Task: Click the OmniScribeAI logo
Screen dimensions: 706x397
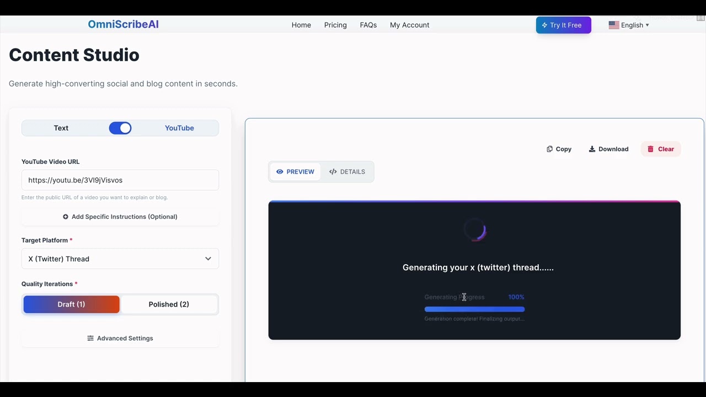Action: pos(123,24)
